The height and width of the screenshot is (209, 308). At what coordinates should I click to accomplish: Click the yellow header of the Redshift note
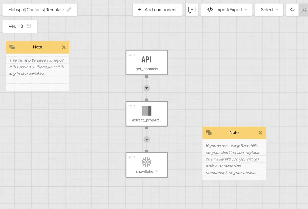click(234, 133)
